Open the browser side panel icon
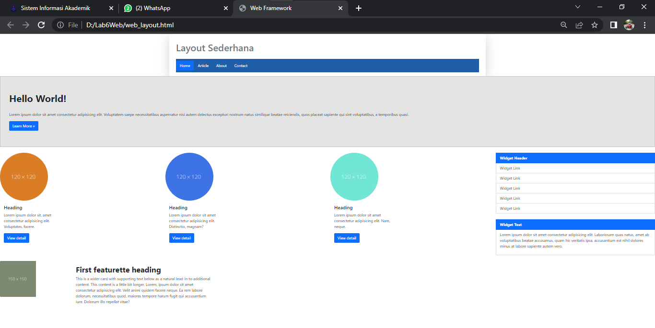The image size is (655, 328). [x=613, y=24]
